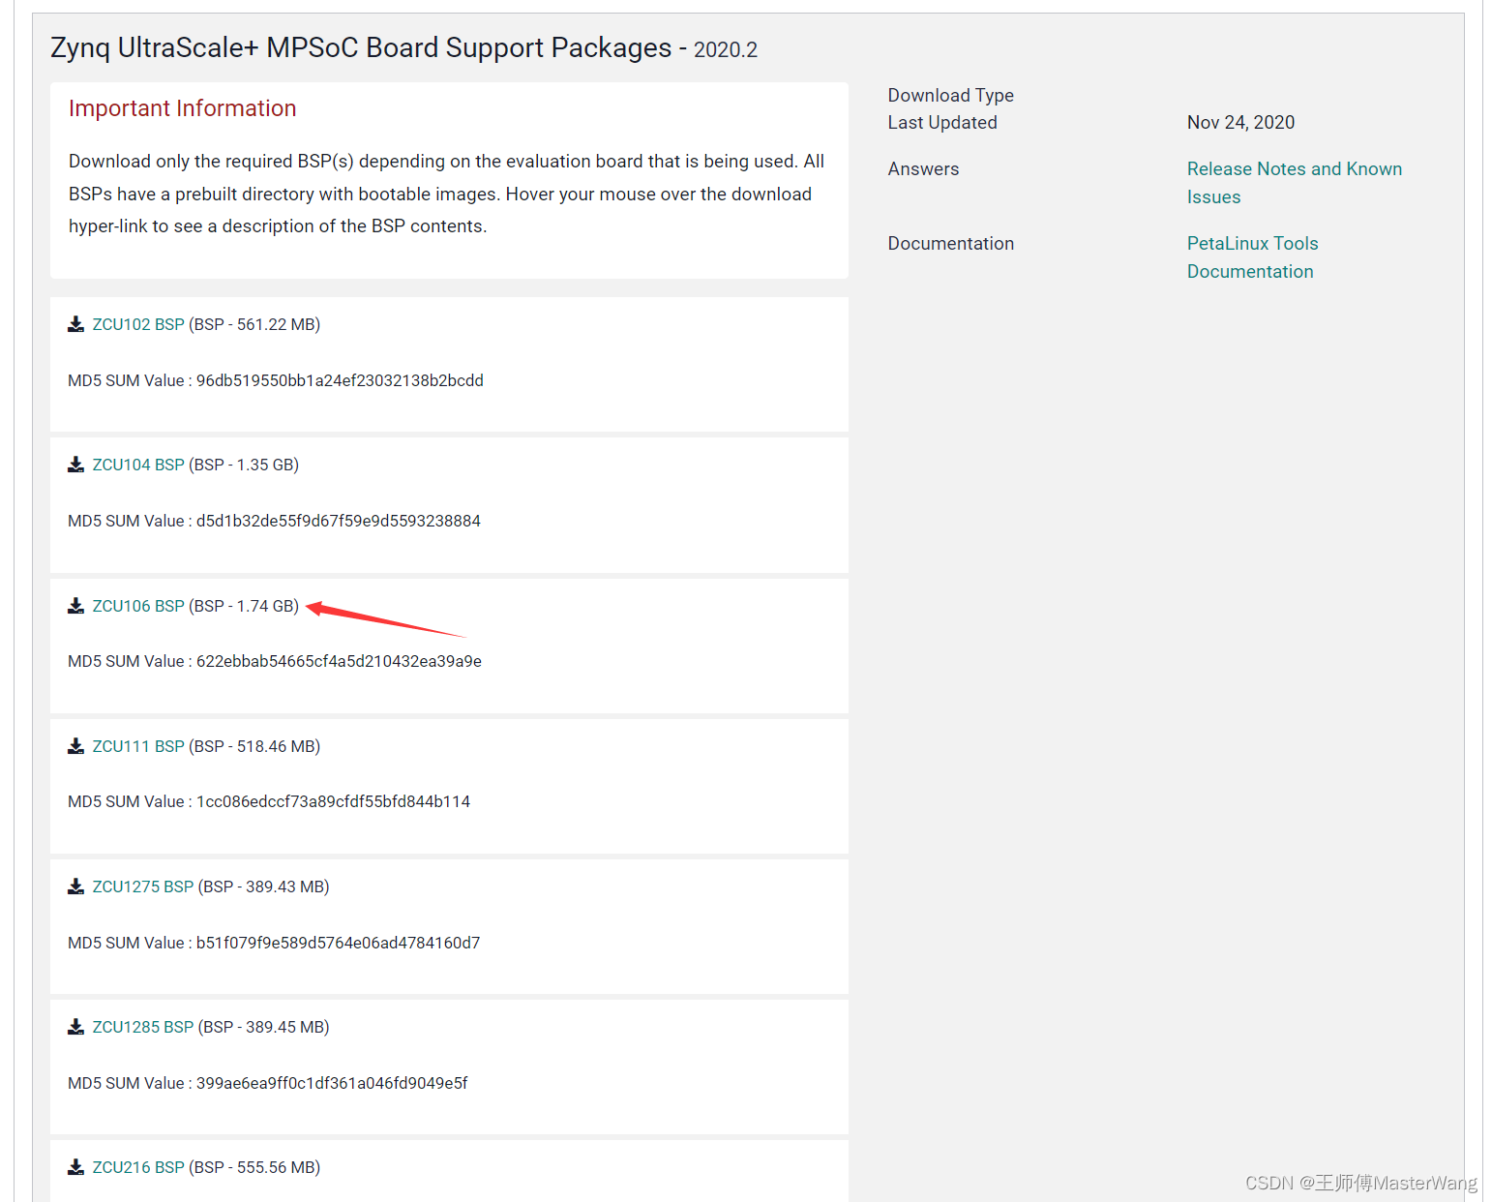Click the '(BSP - 1.35 GB)' size text
The height and width of the screenshot is (1202, 1492).
point(244,465)
